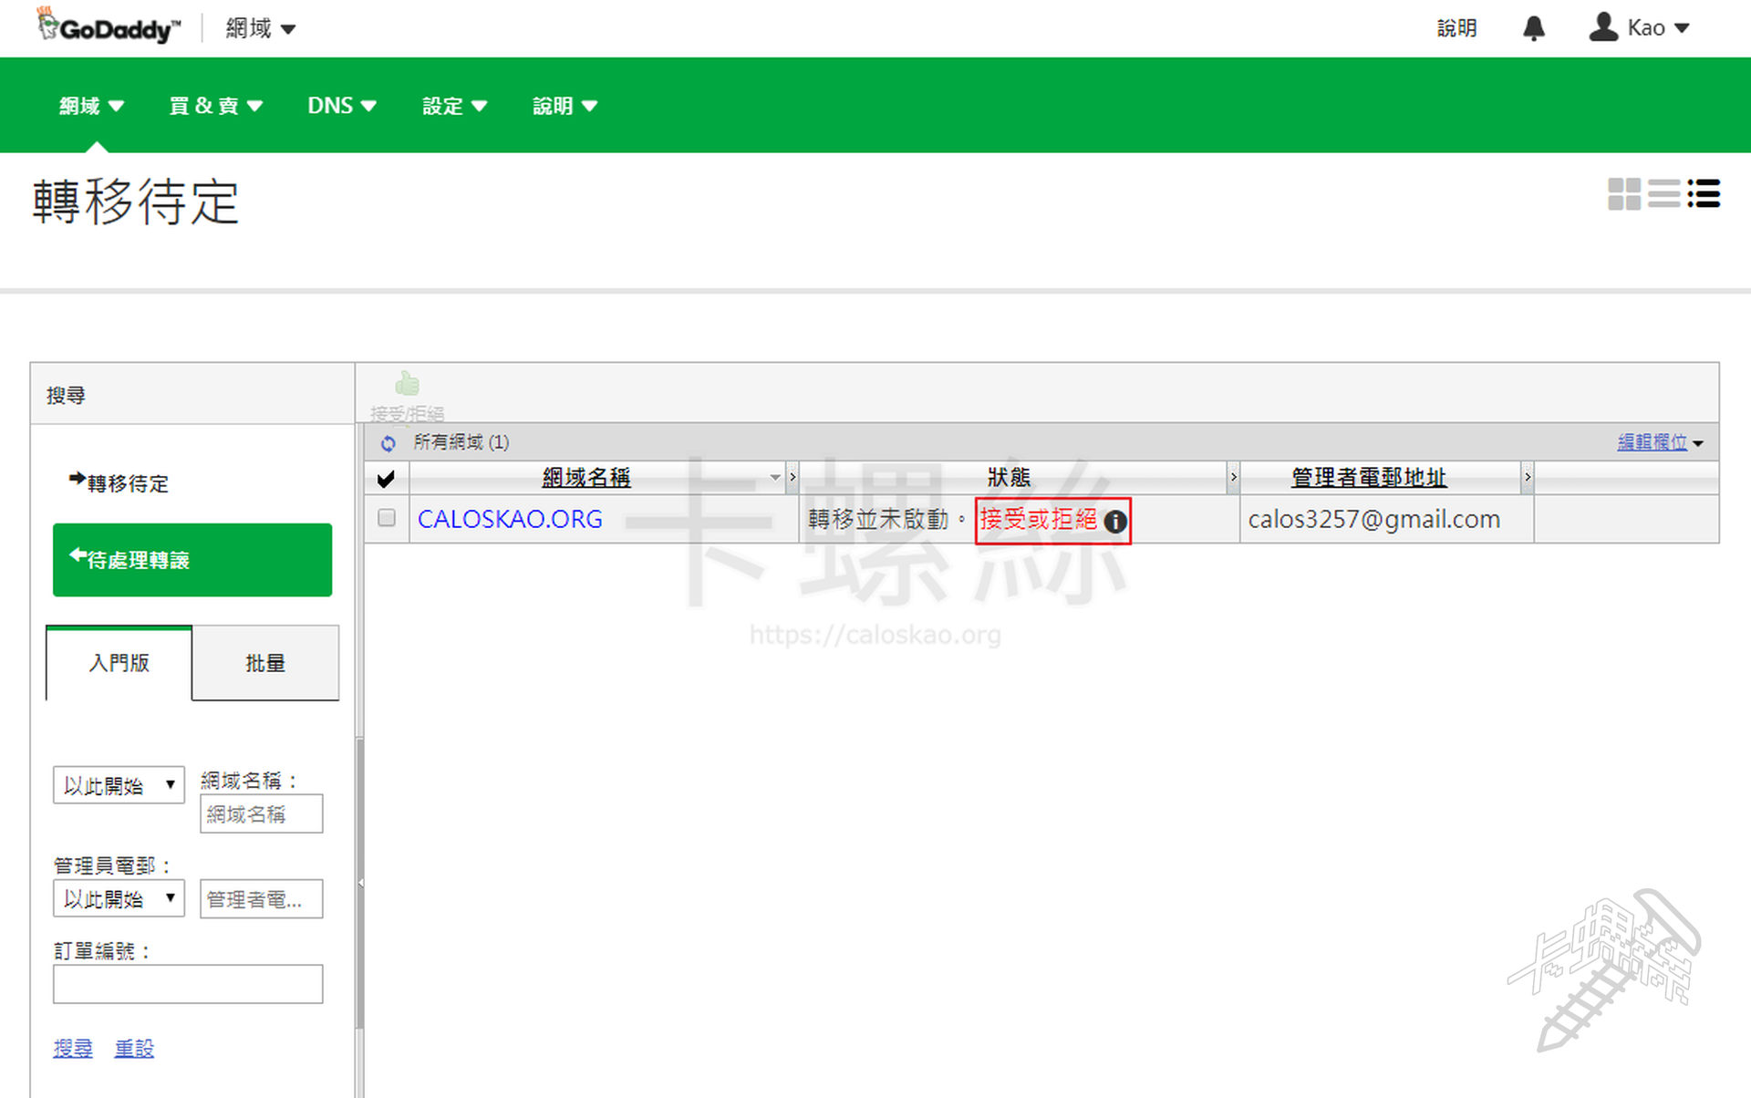Click the 搜尋 link below the form

pyautogui.click(x=73, y=1048)
